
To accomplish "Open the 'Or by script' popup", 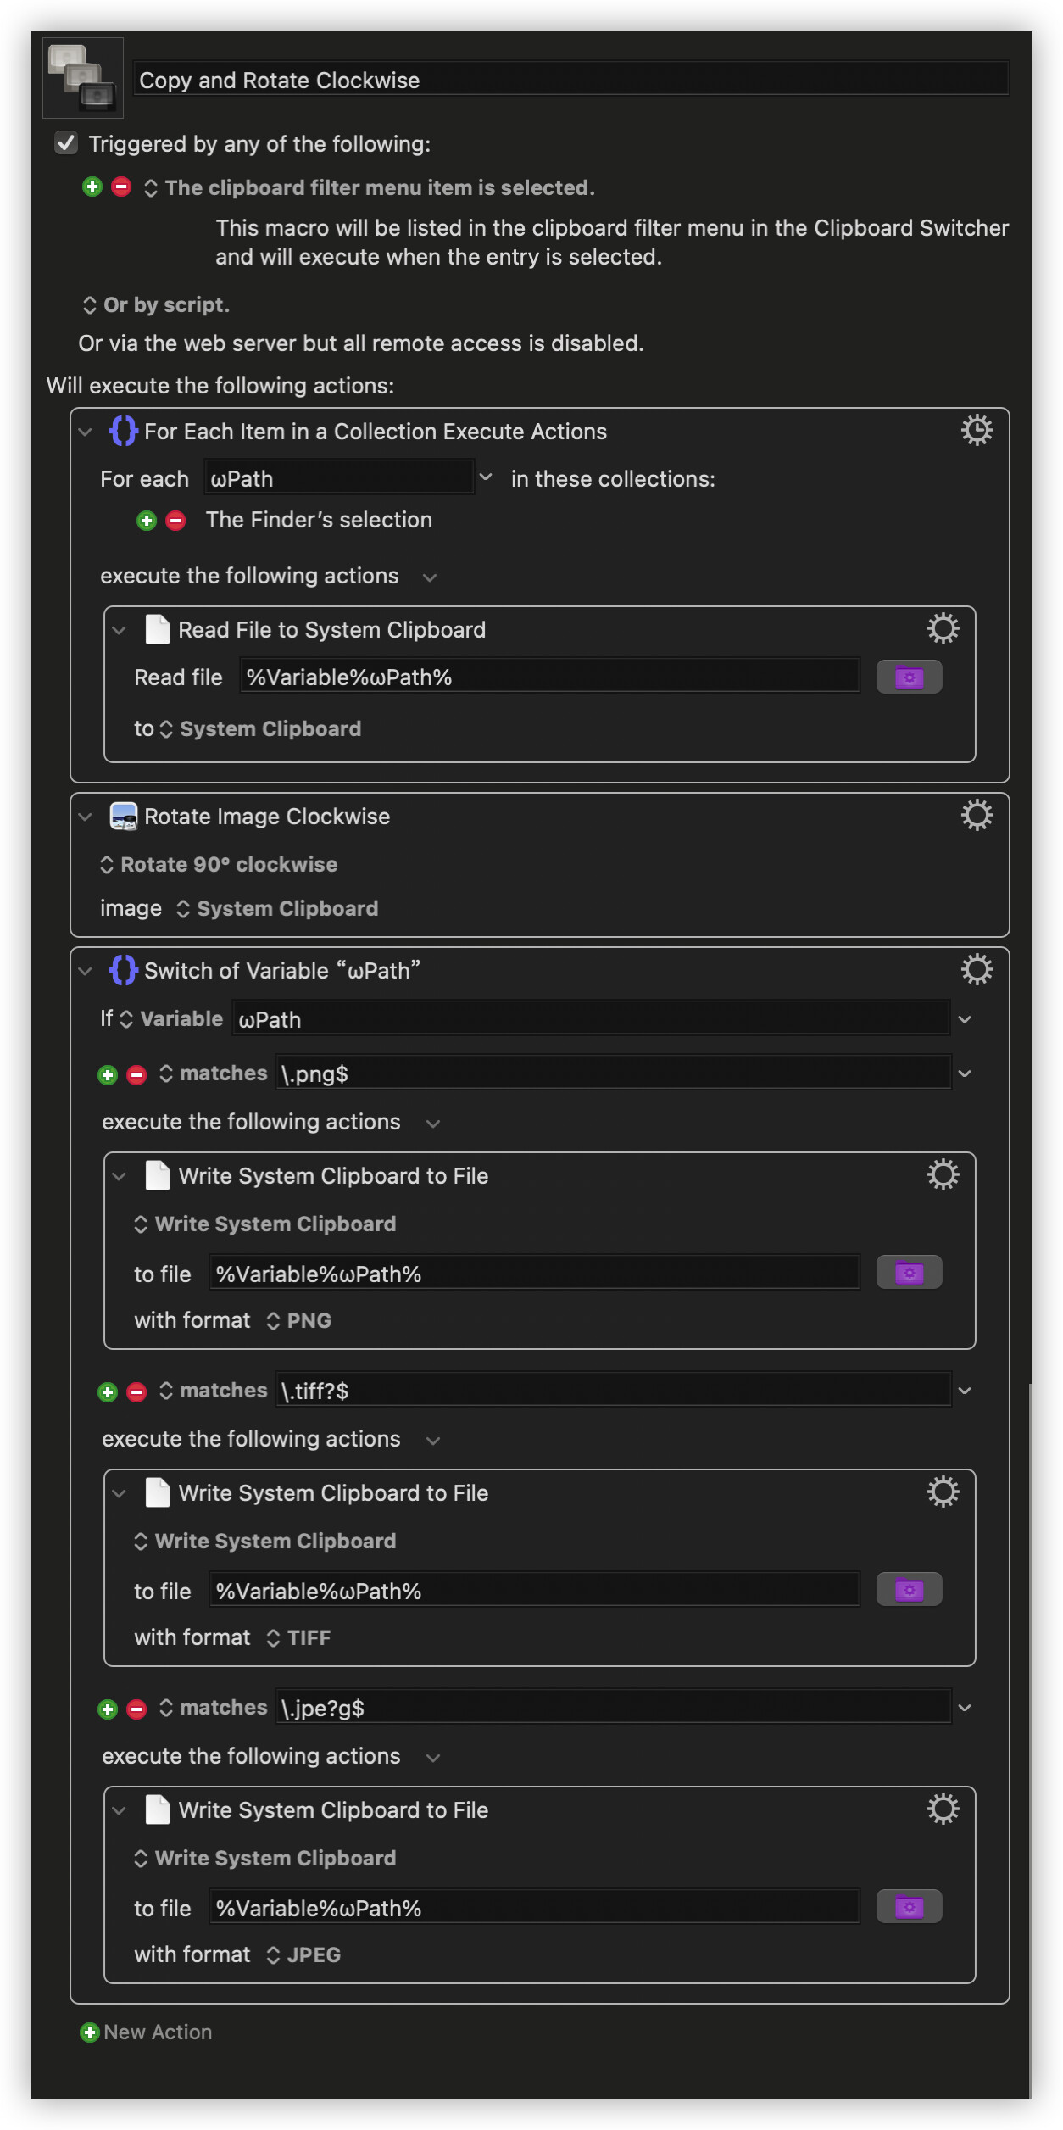I will pos(156,305).
